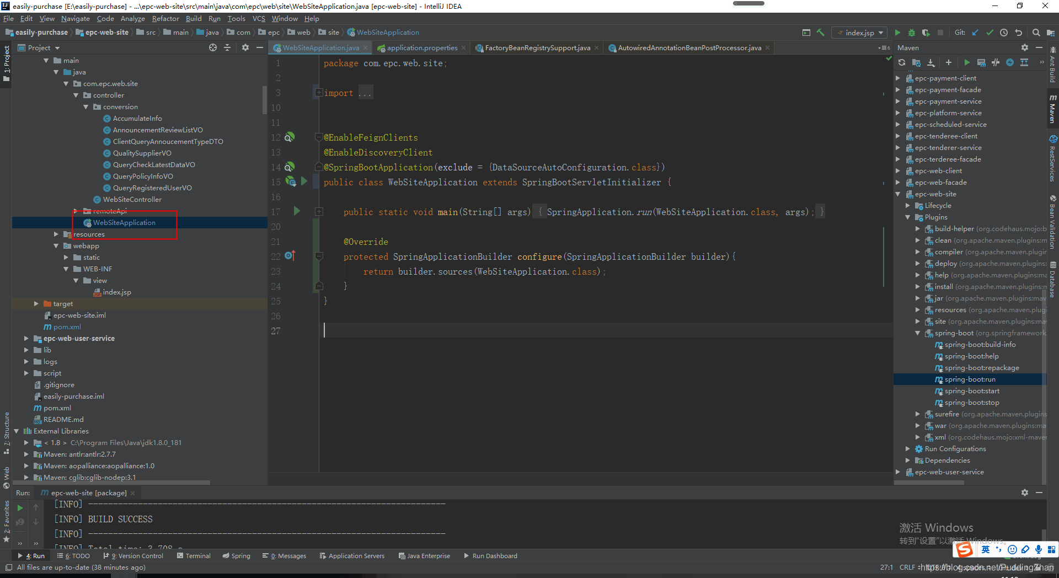Open the VCS menu
Image resolution: width=1059 pixels, height=578 pixels.
pos(259,18)
